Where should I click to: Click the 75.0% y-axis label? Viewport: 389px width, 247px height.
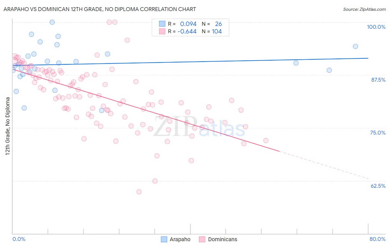[378, 133]
